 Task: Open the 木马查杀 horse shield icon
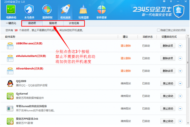[29, 10]
